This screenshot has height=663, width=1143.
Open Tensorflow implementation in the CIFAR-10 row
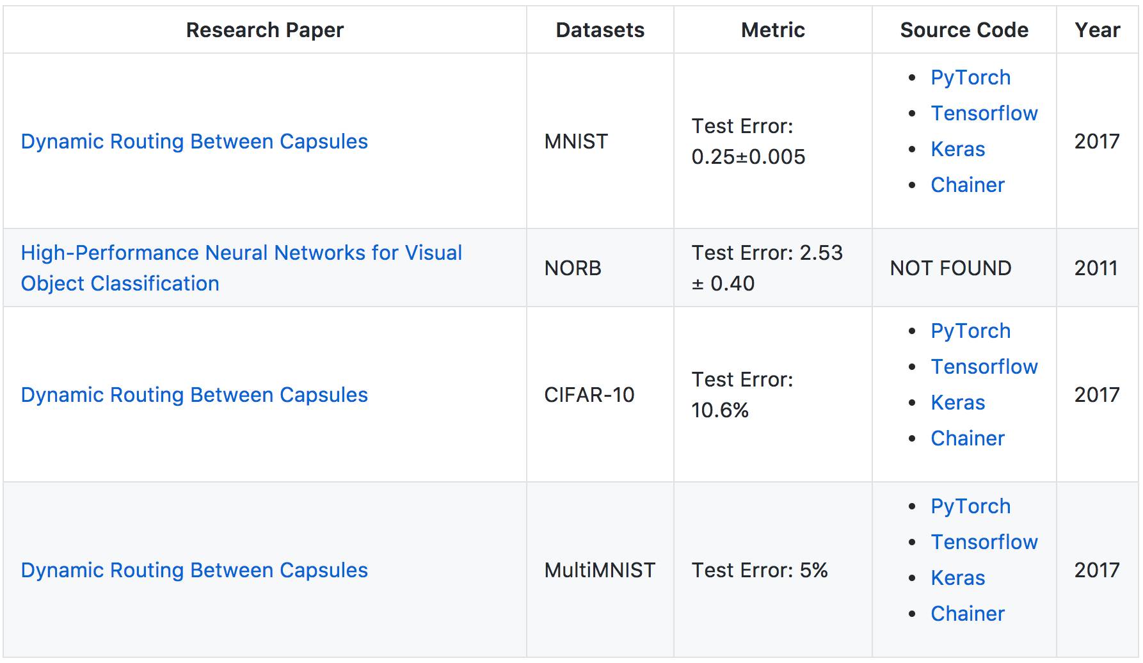[984, 367]
